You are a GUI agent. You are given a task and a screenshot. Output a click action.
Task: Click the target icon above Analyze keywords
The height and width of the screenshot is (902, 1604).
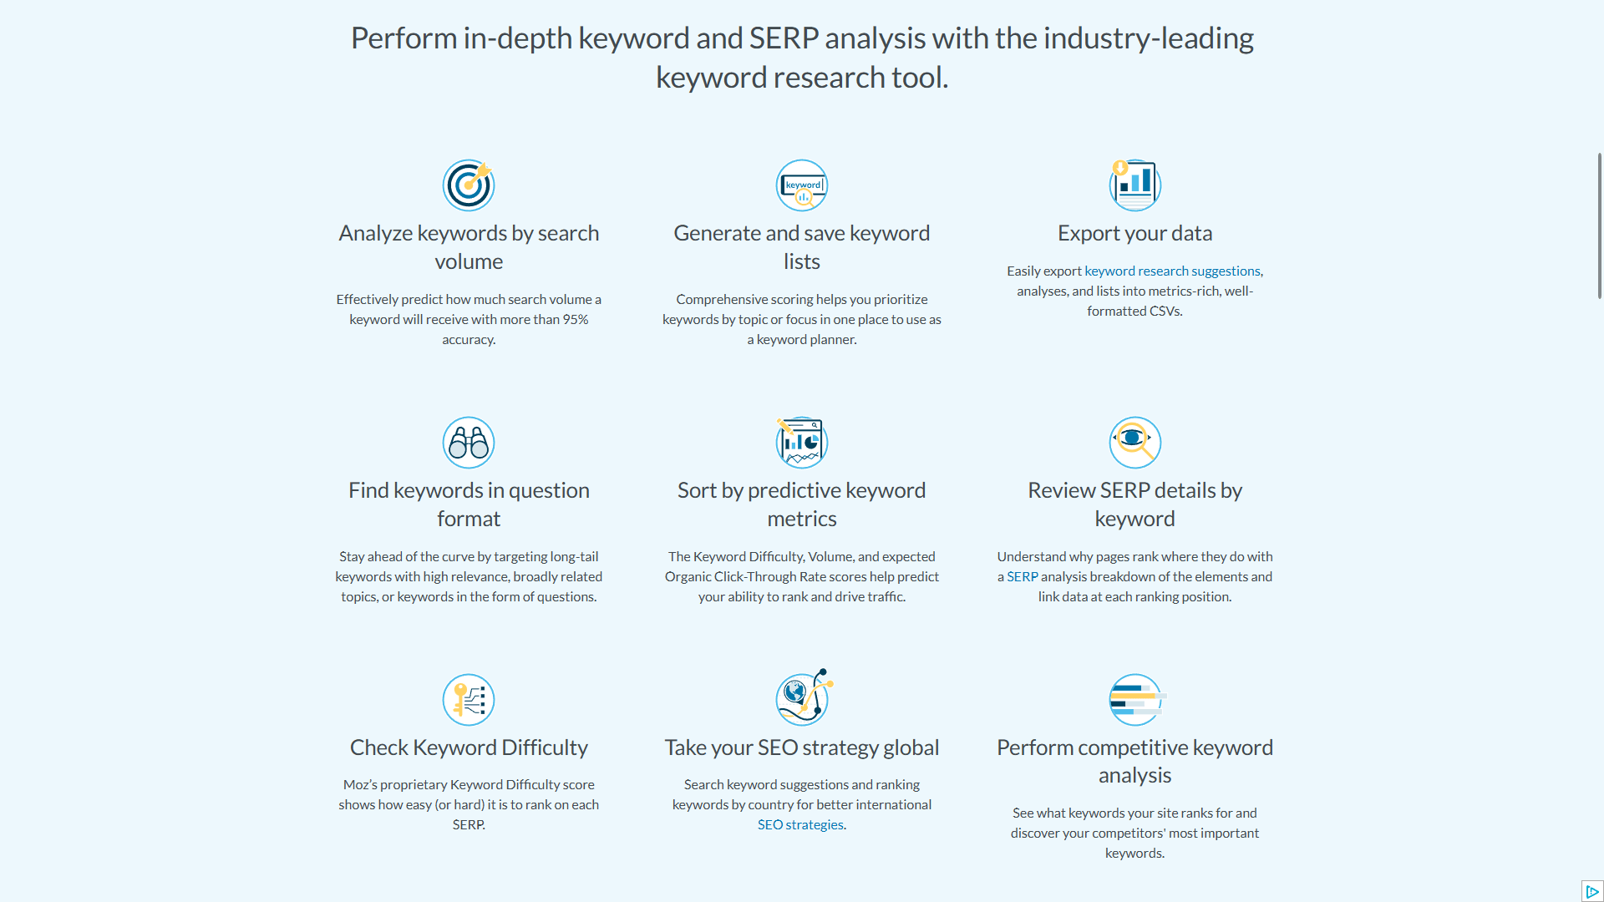click(469, 185)
